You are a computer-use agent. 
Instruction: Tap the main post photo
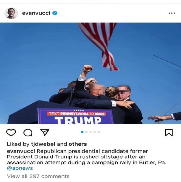click(x=90, y=73)
